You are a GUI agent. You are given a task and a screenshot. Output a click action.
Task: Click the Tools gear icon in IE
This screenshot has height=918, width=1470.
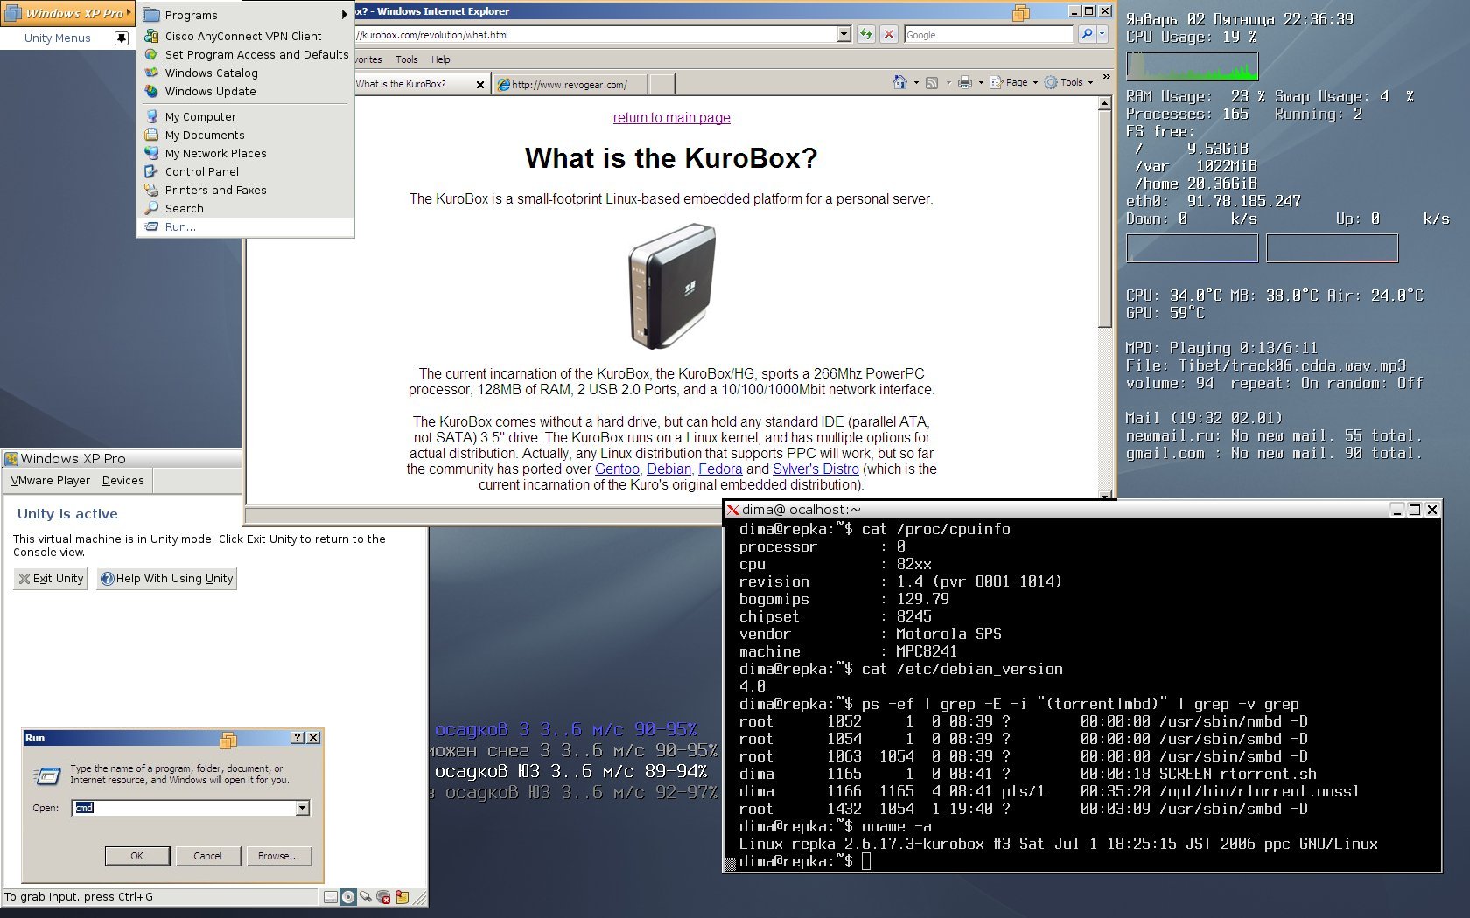click(1051, 82)
